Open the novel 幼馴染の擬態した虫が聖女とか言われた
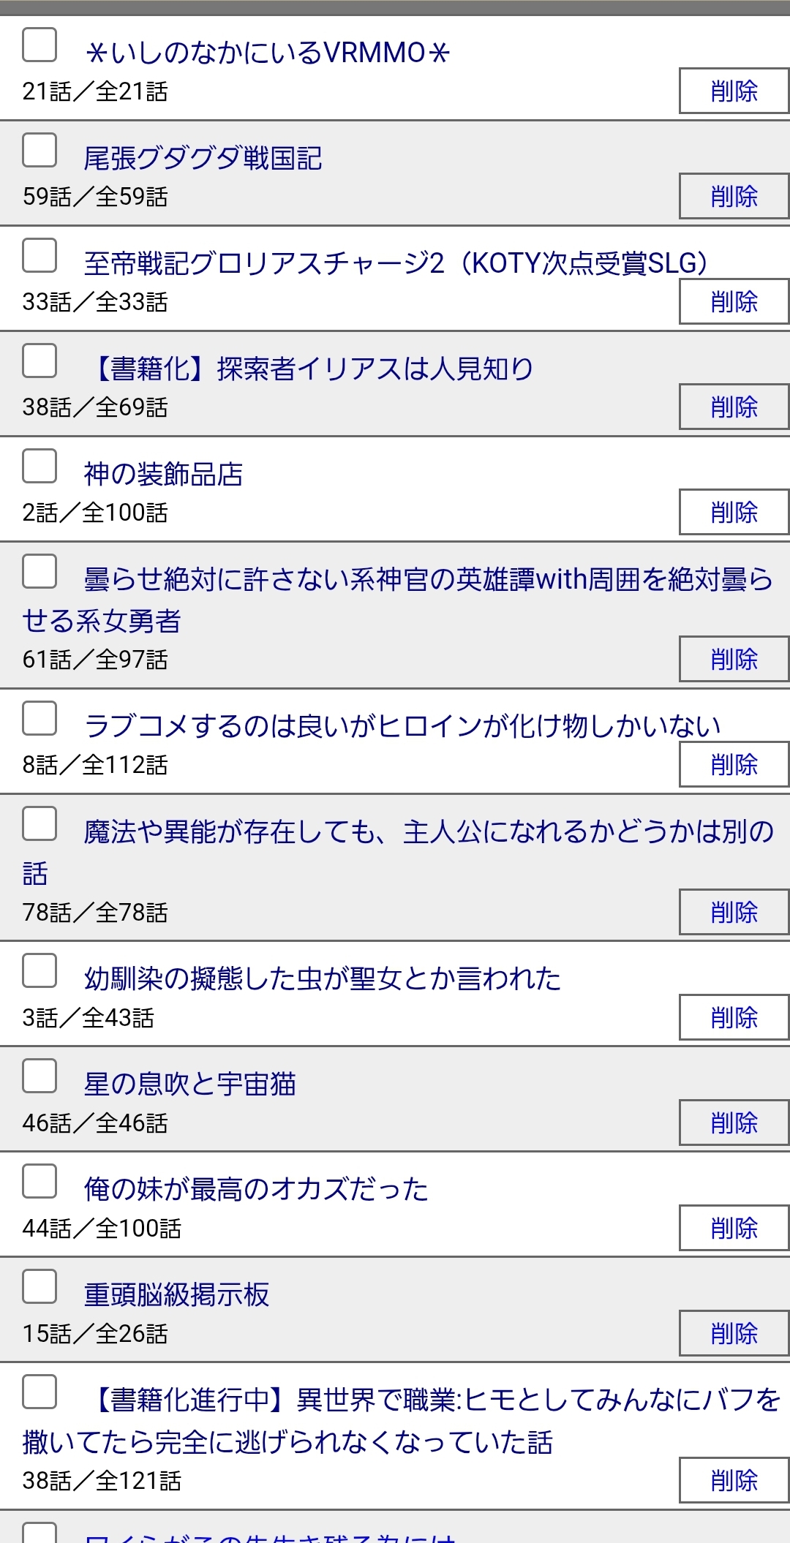The image size is (790, 1543). coord(322,979)
